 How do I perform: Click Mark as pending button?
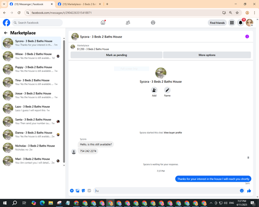tap(117, 55)
